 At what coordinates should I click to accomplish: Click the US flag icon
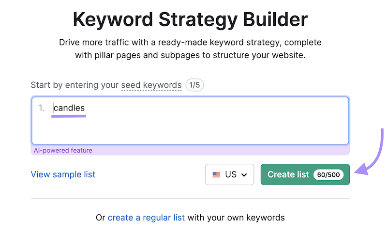216,174
